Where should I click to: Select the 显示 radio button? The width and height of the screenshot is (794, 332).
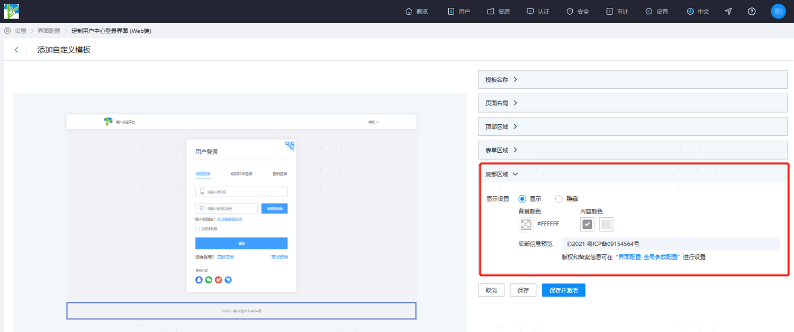(522, 199)
